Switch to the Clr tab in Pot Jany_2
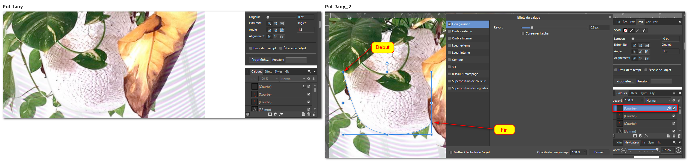The width and height of the screenshot is (688, 161). point(618,22)
